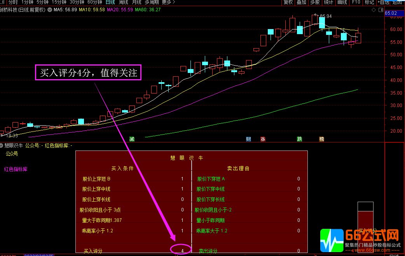Click the 卖出评分 label
Image resolution: width=405 pixels, height=256 pixels.
tap(208, 251)
